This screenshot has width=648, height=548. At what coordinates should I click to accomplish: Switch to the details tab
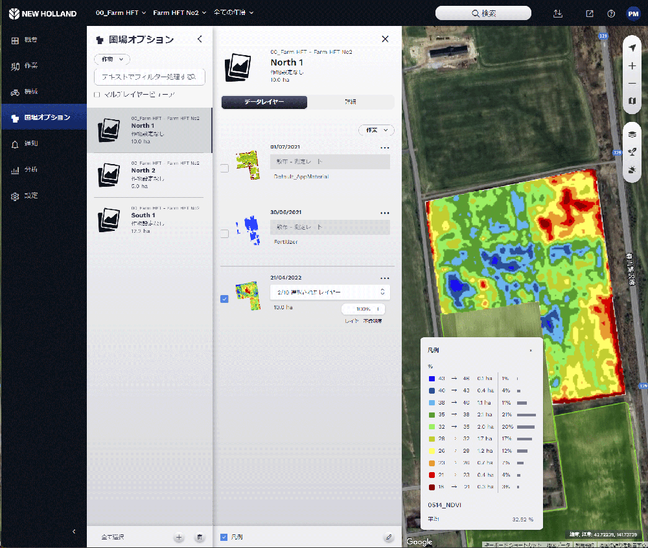(351, 102)
